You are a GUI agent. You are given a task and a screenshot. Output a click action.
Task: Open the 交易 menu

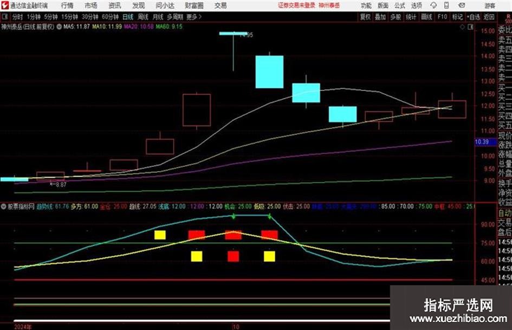point(221,5)
